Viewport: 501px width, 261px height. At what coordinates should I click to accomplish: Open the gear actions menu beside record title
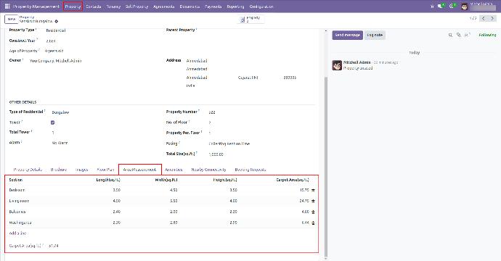pyautogui.click(x=57, y=21)
